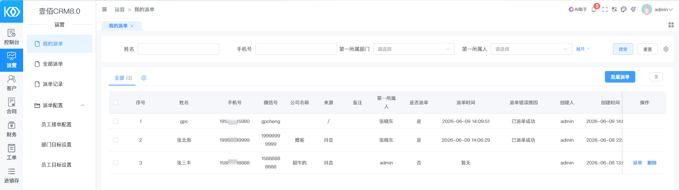This screenshot has width=679, height=190.
Task: Check the row for gpc
Action: 116,121
